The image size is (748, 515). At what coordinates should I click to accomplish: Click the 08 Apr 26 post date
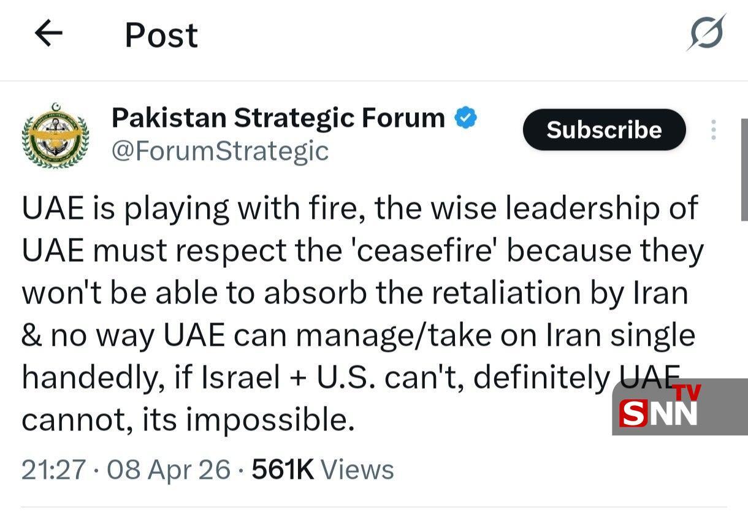169,470
